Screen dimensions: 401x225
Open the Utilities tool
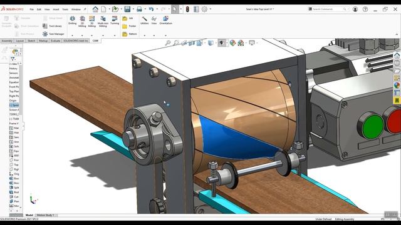pyautogui.click(x=145, y=20)
